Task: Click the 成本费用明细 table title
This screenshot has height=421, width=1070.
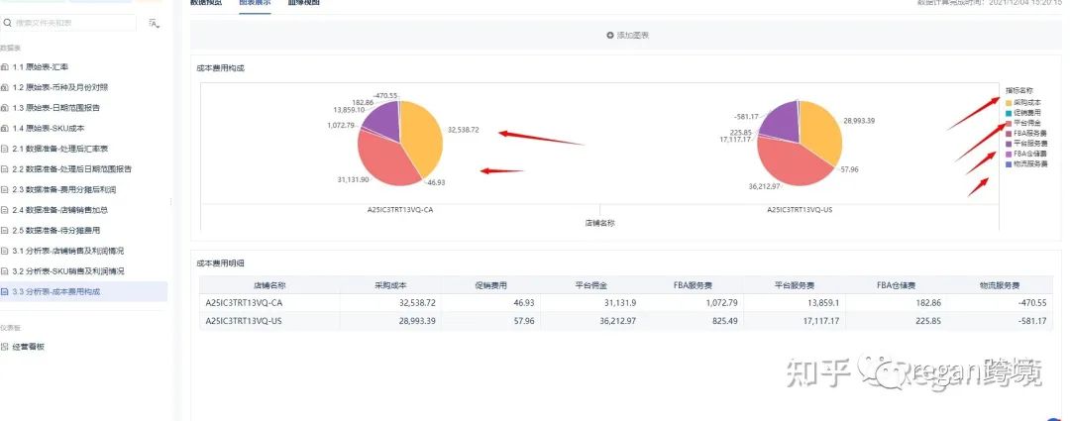Action: (220, 263)
